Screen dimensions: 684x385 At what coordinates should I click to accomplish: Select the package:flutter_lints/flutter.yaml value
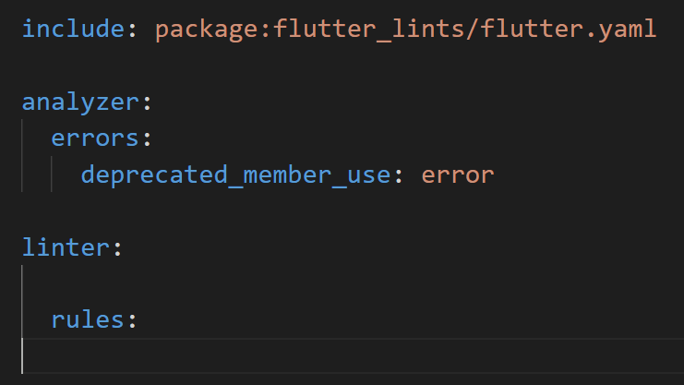[405, 30]
